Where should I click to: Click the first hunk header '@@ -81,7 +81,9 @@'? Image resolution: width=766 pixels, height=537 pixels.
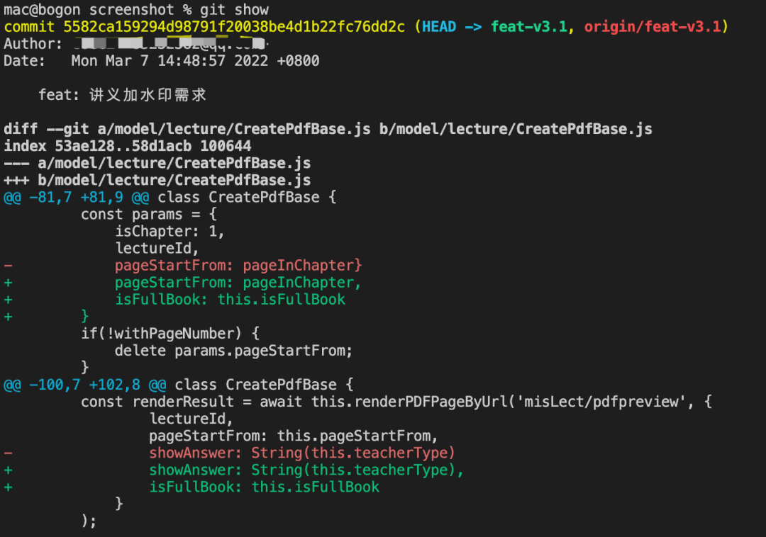point(76,197)
